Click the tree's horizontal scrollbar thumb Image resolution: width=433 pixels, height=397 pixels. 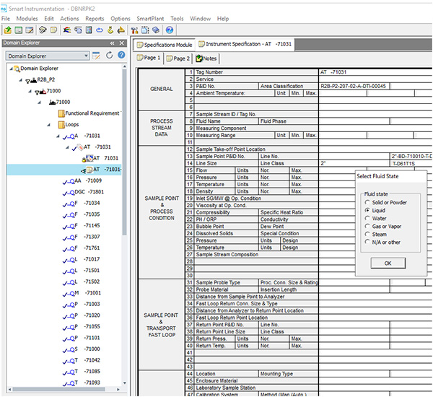click(58, 390)
